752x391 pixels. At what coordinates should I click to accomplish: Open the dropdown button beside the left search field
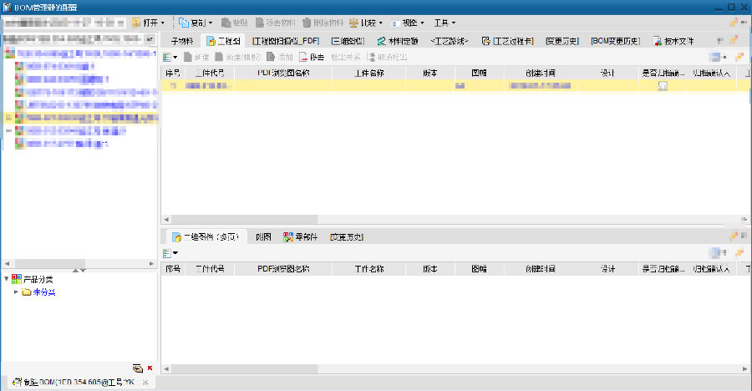point(150,39)
